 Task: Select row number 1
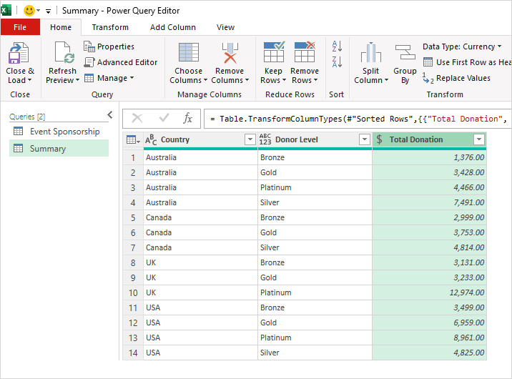[133, 157]
